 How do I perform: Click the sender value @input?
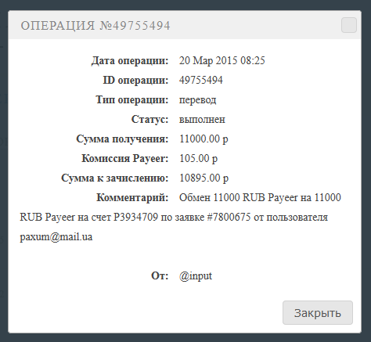196,276
